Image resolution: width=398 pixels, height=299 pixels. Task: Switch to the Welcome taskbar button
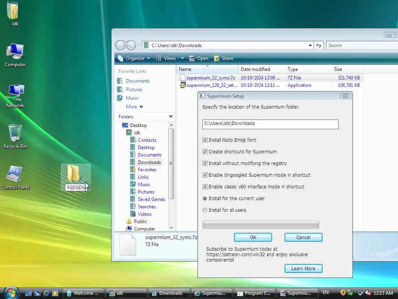pos(83,293)
